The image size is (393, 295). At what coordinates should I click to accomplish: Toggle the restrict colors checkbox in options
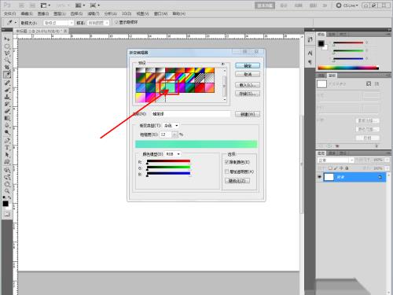click(x=227, y=162)
